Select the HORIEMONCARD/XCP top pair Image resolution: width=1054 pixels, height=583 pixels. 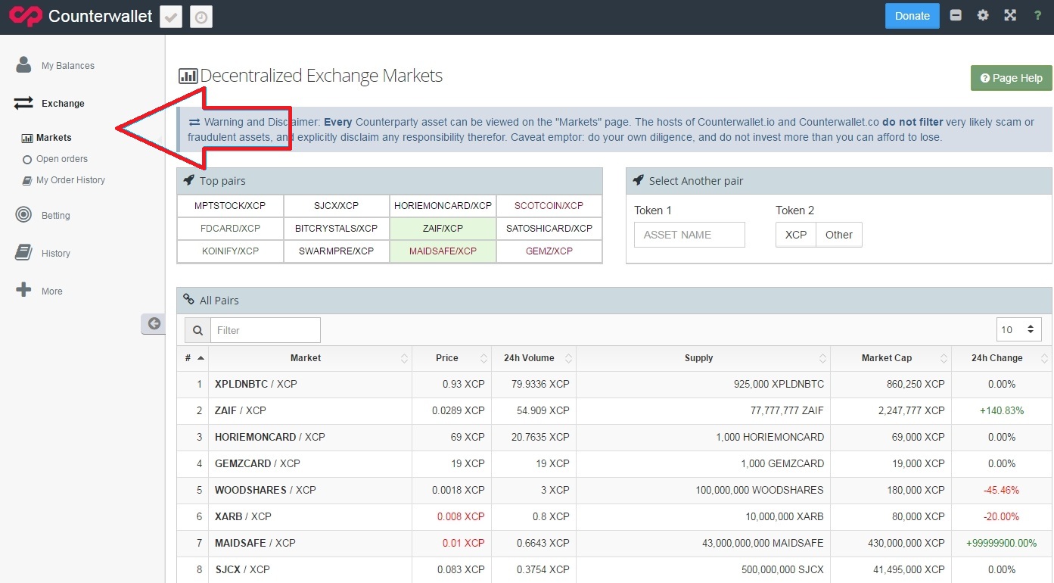pos(443,206)
